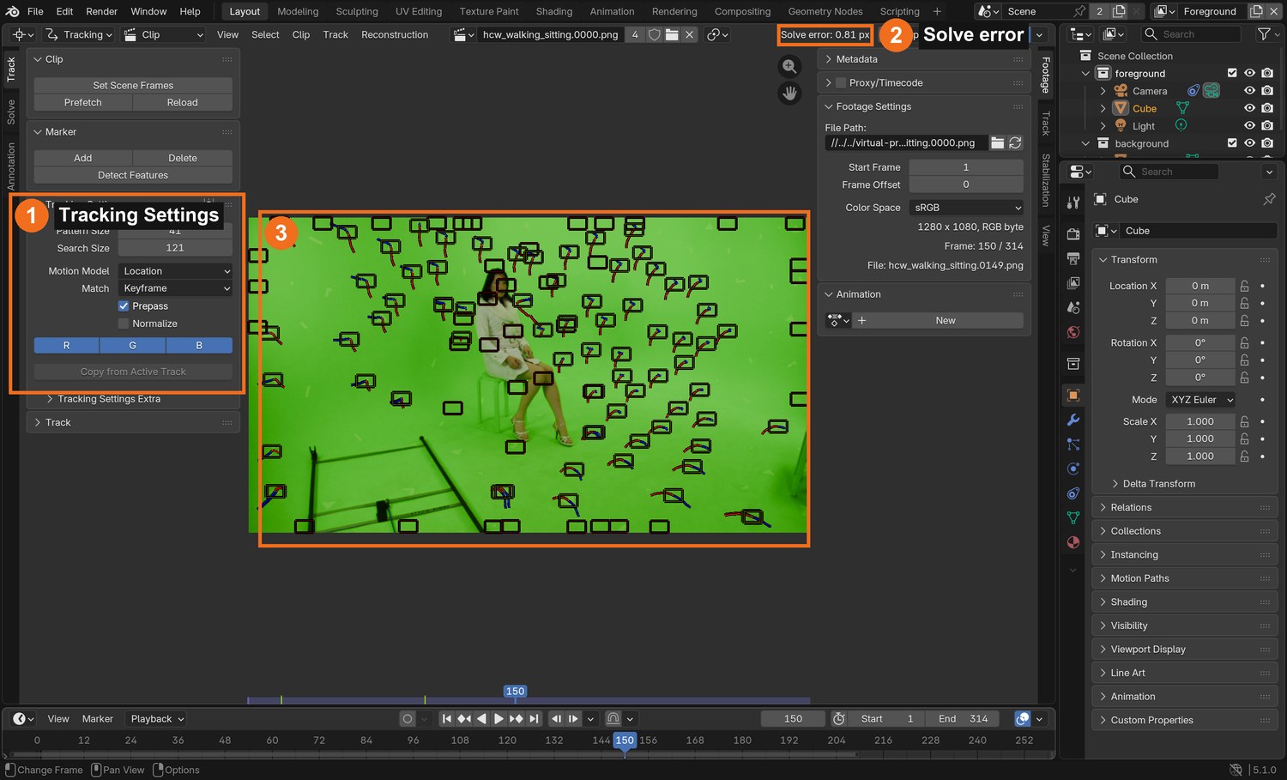Toggle the lock for Location X

click(1244, 286)
